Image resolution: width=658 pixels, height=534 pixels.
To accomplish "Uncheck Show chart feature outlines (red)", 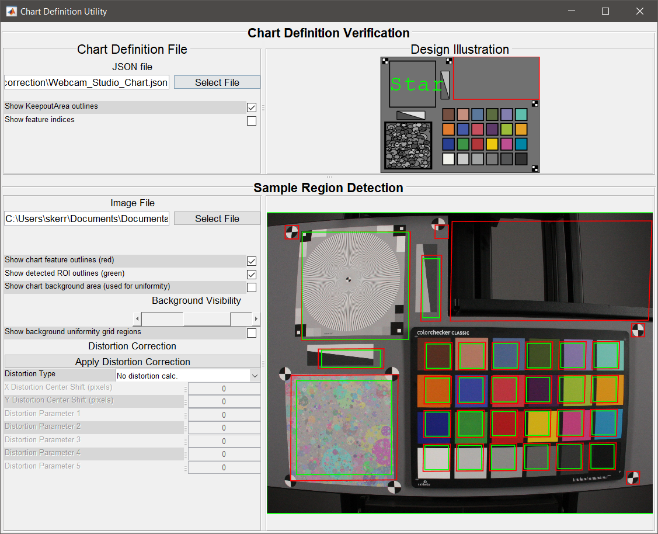I will (x=252, y=261).
